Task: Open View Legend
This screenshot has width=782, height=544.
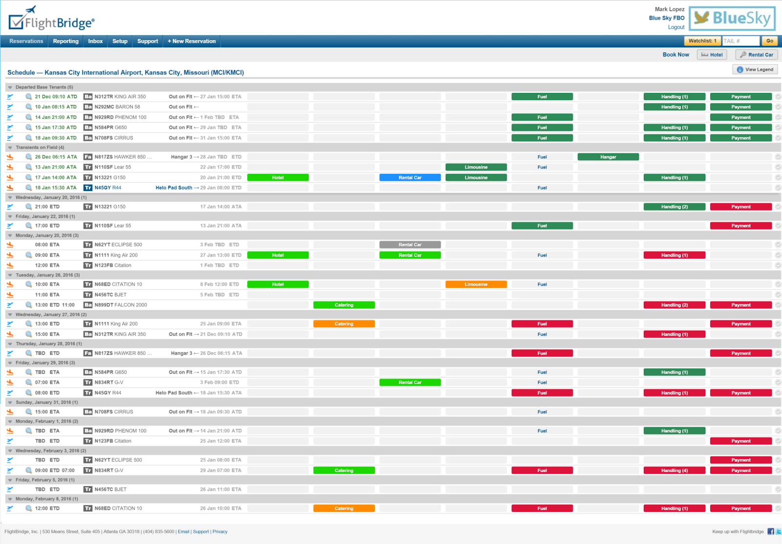Action: pos(755,69)
